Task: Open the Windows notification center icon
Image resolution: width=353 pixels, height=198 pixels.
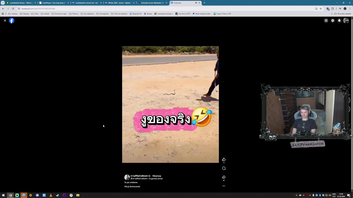Action: pos(349,195)
